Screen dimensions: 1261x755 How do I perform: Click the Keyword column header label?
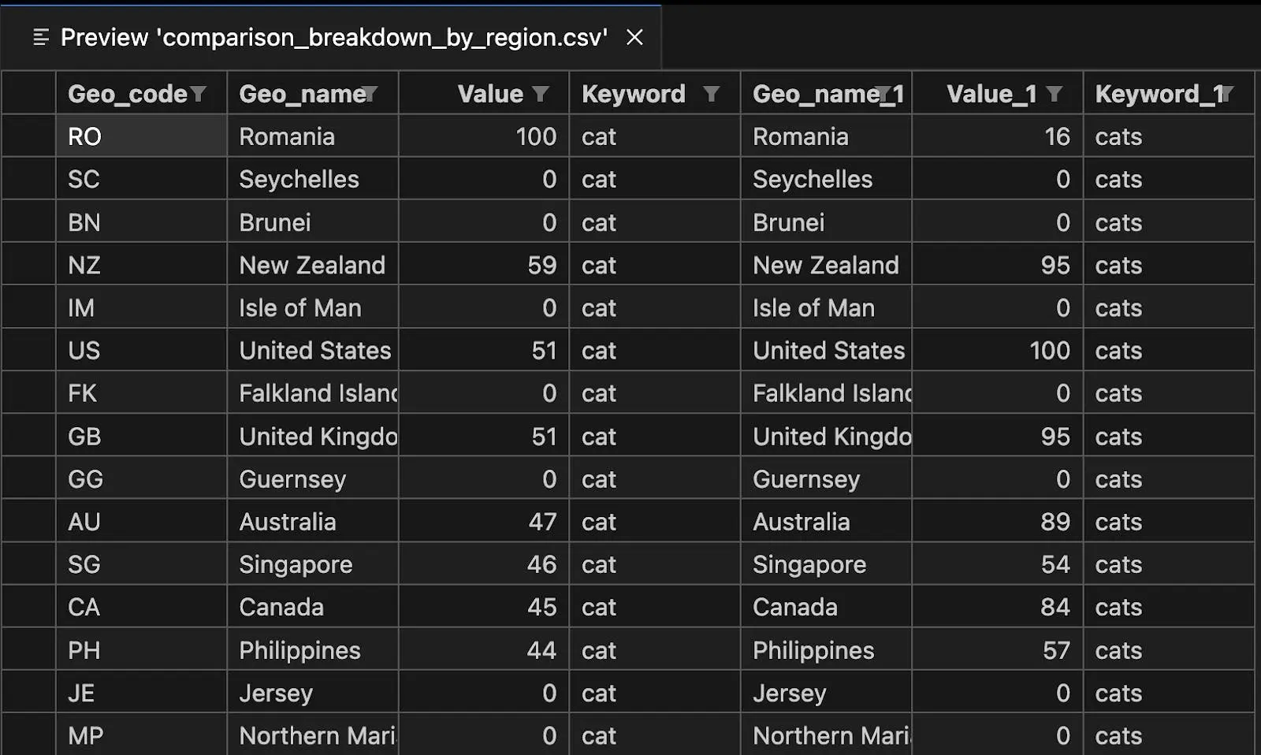[x=634, y=95]
